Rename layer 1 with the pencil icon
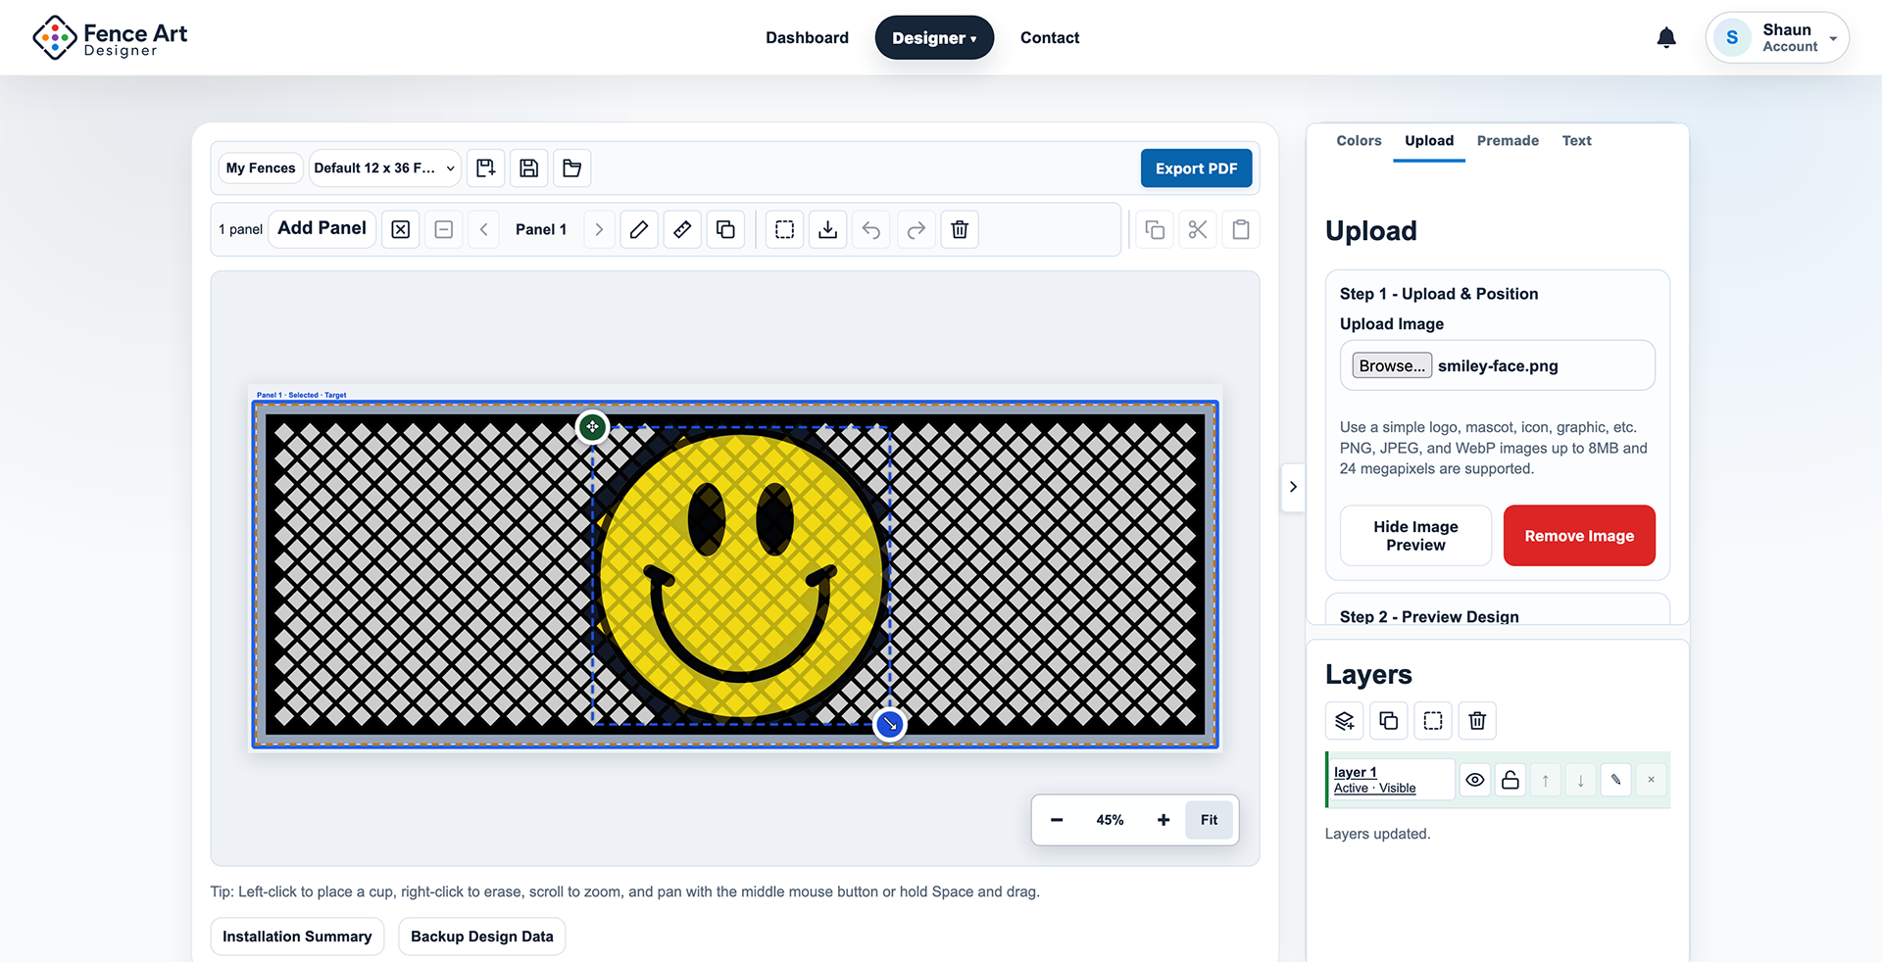This screenshot has height=962, width=1882. (x=1616, y=781)
